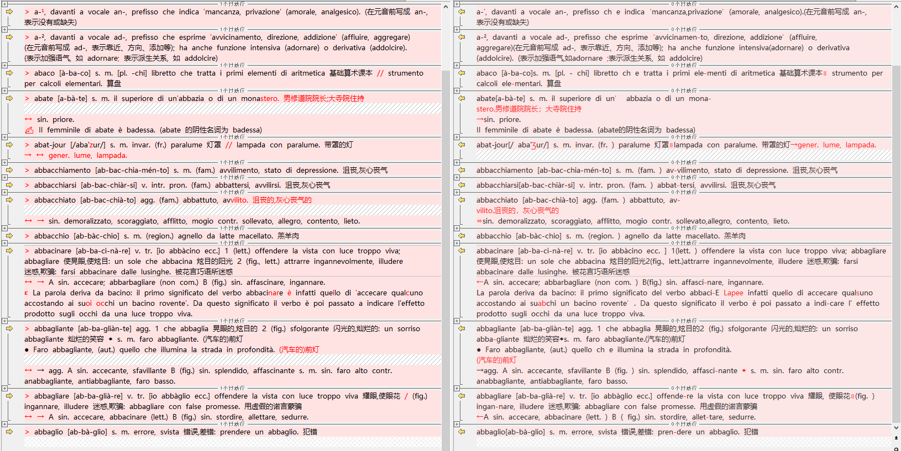Expand hidden lines above 'abate' in left pane
The image size is (901, 451).
[4, 91]
